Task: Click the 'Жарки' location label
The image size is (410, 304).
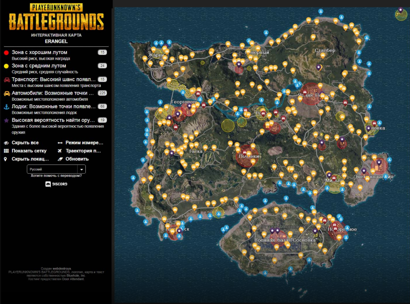Action: click(x=156, y=55)
